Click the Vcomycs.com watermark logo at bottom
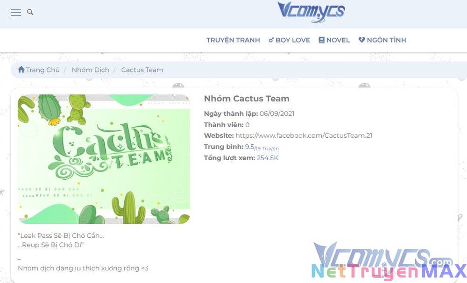 [381, 255]
